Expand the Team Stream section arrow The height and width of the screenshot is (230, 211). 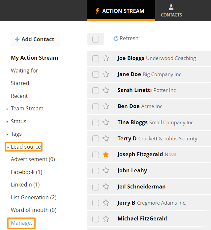tap(7, 109)
